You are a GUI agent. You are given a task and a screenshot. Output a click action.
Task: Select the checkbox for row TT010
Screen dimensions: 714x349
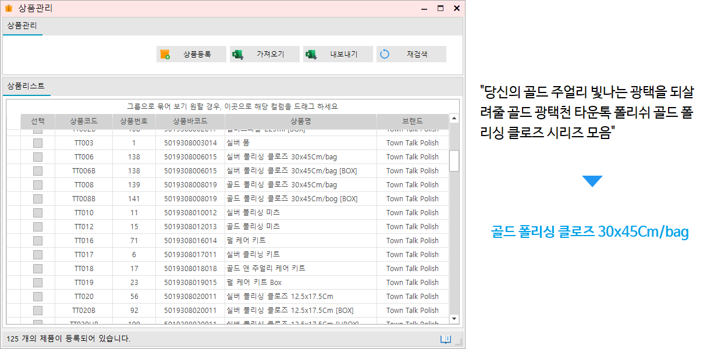click(38, 213)
